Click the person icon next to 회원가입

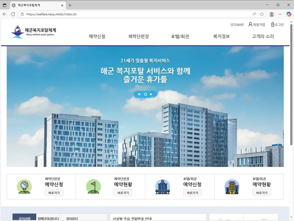click(251, 24)
